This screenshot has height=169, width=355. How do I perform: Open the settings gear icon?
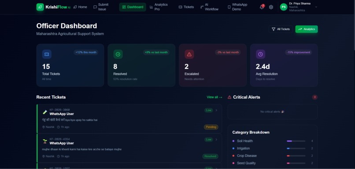pos(271,7)
